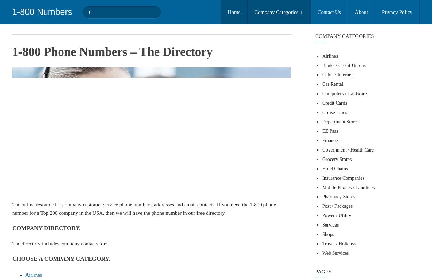Click the search magnifier icon
The image size is (432, 278).
click(x=89, y=13)
